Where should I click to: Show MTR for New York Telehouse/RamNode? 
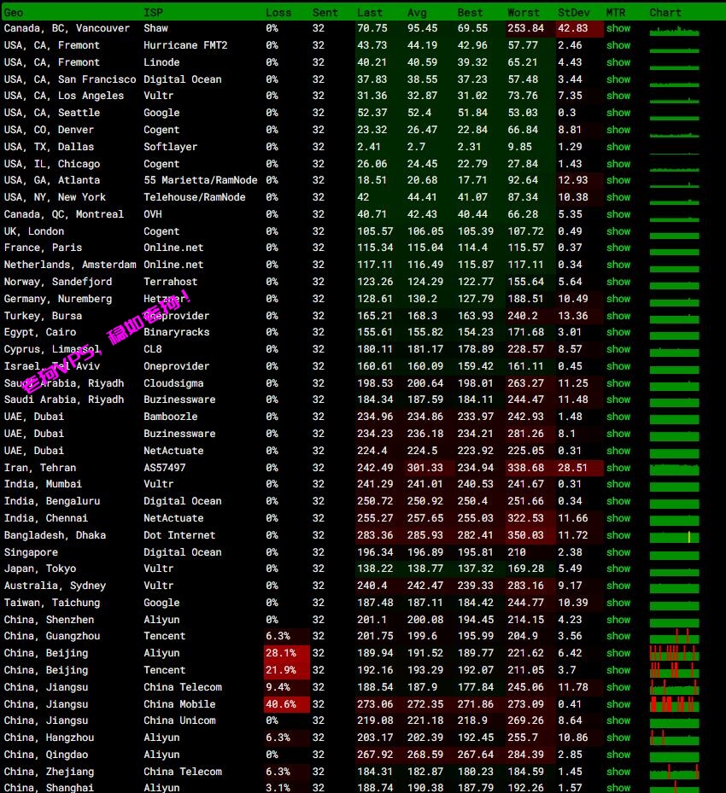[618, 197]
